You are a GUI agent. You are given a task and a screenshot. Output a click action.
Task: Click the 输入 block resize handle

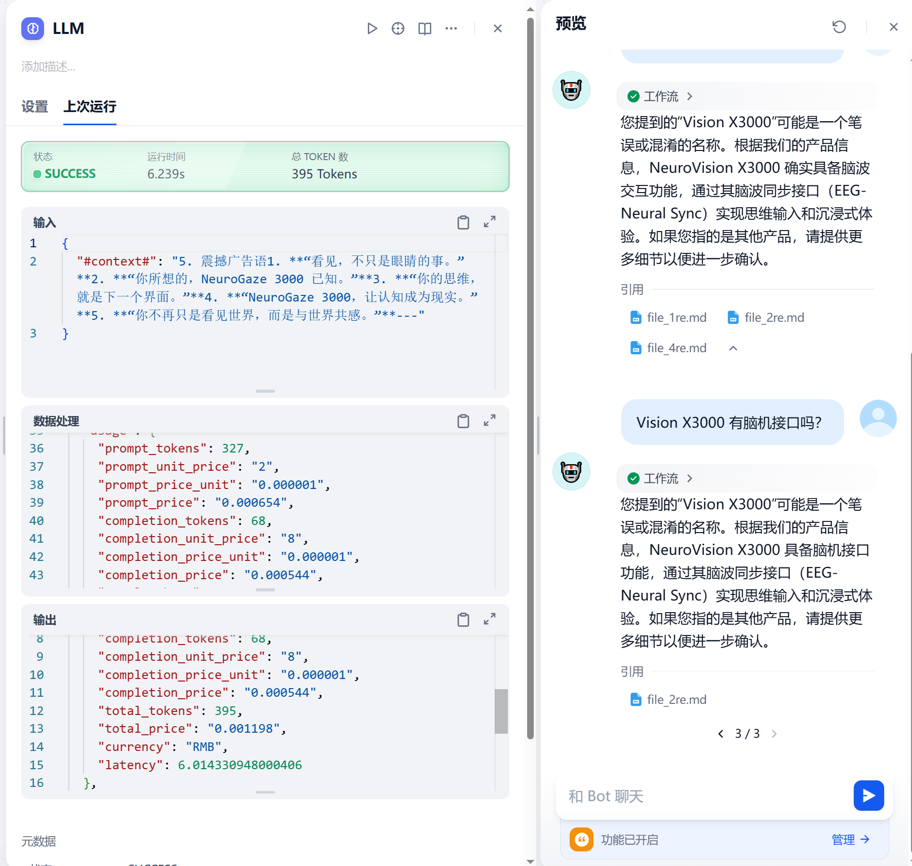coord(265,391)
